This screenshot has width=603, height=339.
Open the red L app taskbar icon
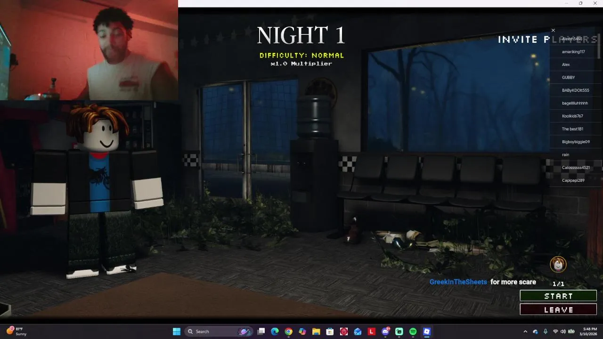[371, 331]
